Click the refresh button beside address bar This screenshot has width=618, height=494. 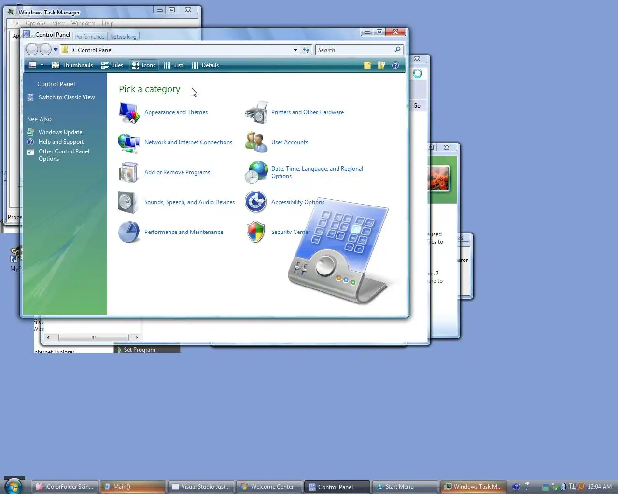[x=306, y=50]
